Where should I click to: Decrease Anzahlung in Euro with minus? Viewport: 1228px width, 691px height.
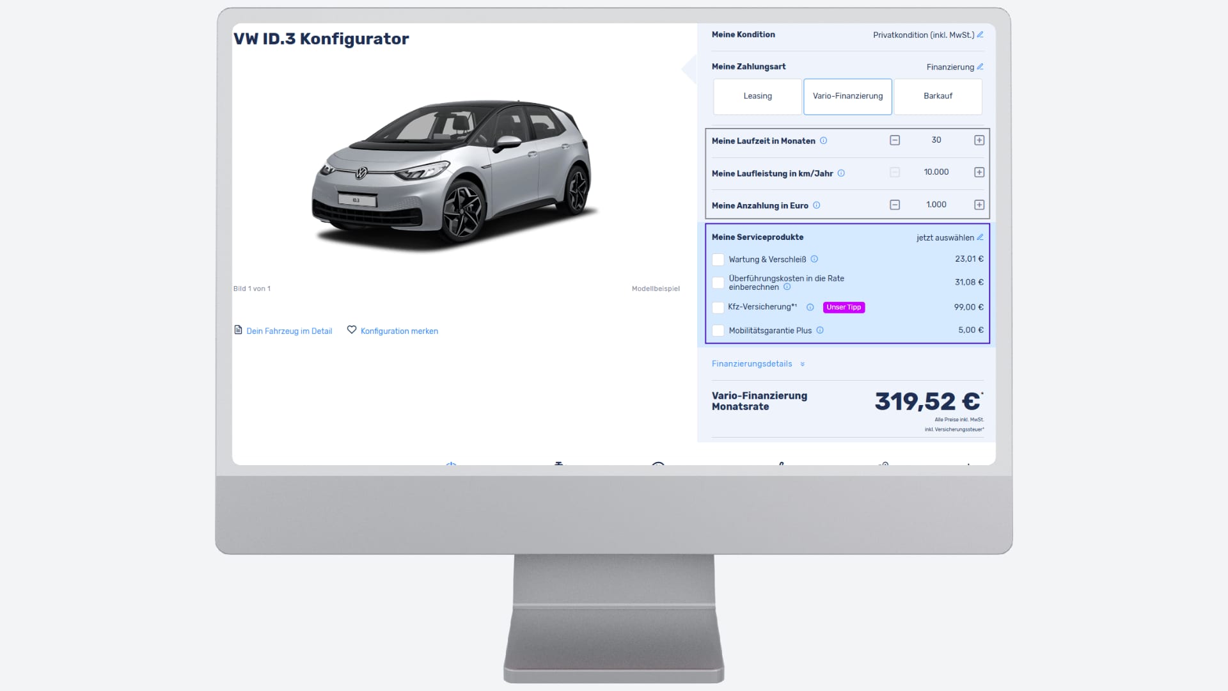[895, 205]
